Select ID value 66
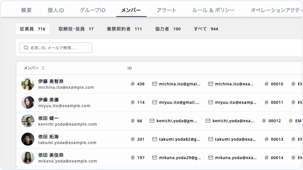The image size is (303, 170). pyautogui.click(x=140, y=121)
